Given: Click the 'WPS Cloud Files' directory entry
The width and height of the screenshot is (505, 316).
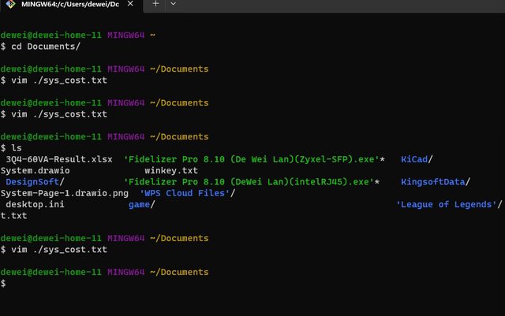Looking at the screenshot, I should point(187,193).
